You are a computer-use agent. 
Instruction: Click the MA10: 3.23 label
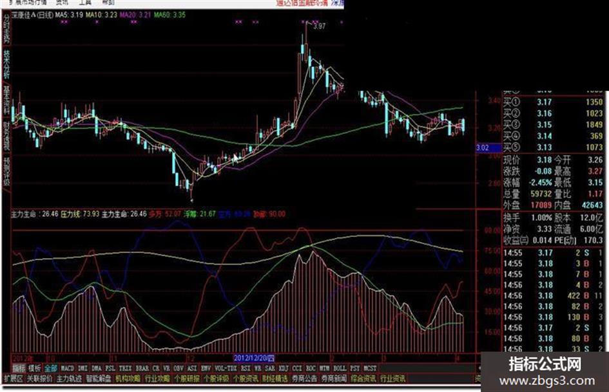pos(101,15)
